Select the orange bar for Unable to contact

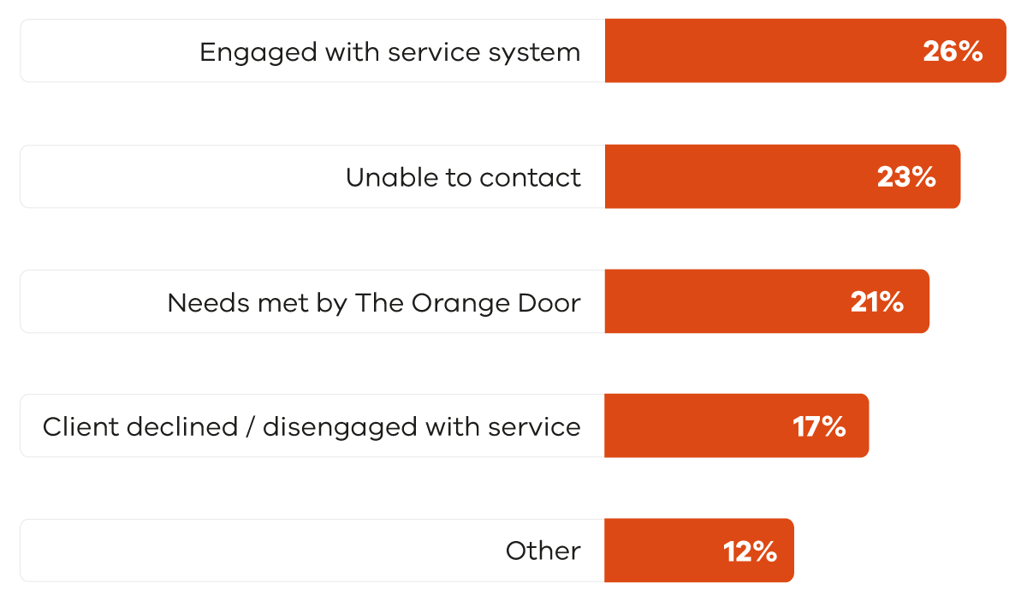(736, 176)
